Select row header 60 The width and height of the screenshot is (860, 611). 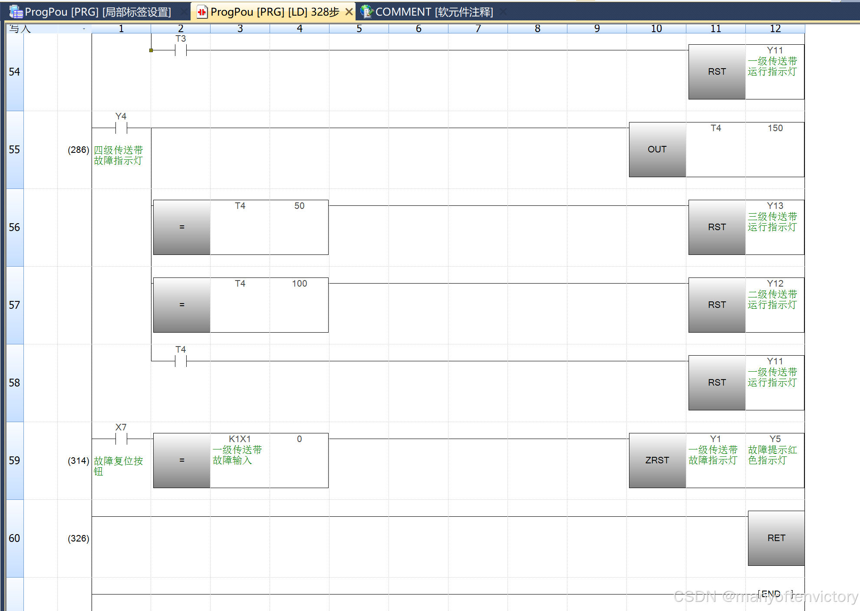pos(15,538)
